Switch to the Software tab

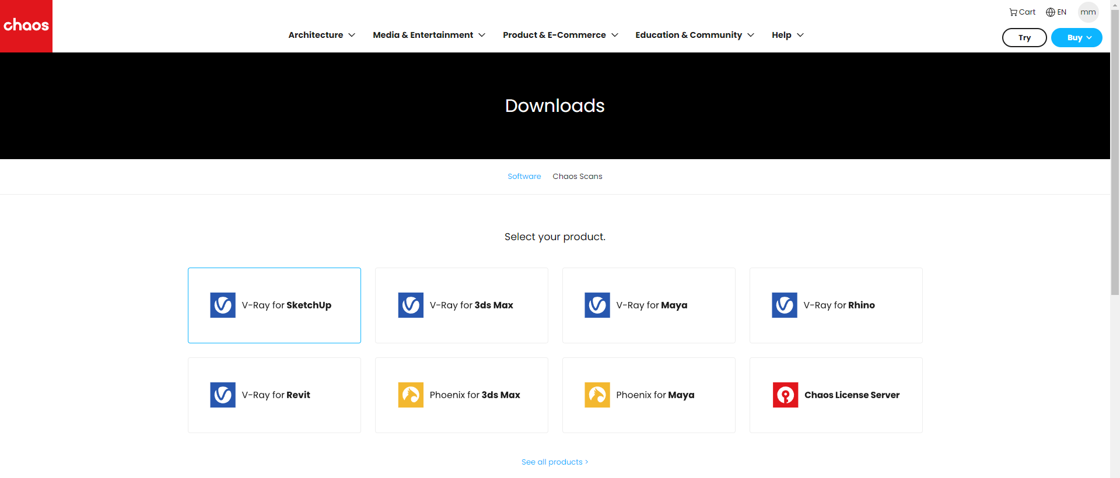click(x=524, y=176)
